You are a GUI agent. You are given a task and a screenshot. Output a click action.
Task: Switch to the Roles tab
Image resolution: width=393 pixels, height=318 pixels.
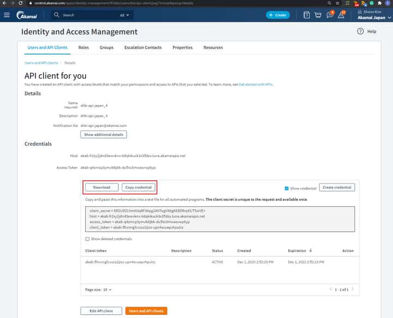pyautogui.click(x=84, y=48)
